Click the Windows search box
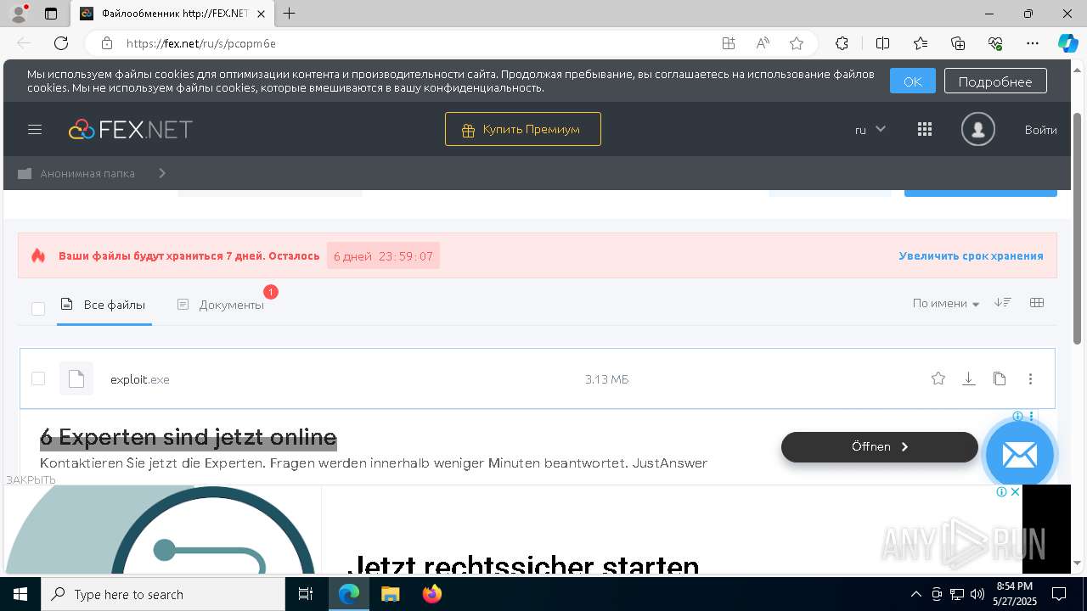The height and width of the screenshot is (611, 1087). pos(163,594)
